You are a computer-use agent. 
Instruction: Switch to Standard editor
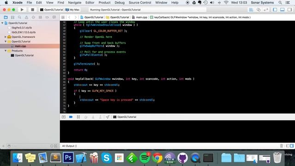[x=251, y=10]
